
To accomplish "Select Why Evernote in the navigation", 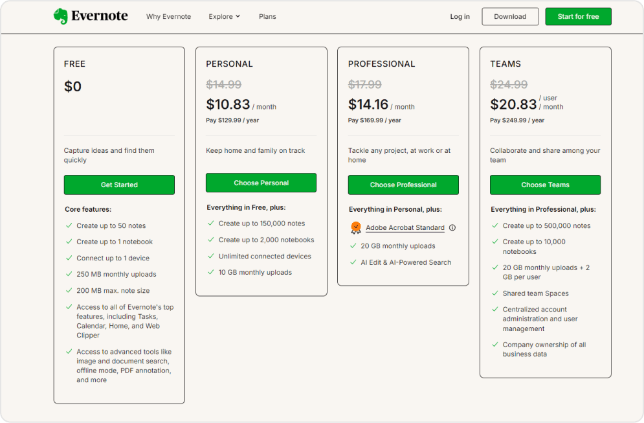I will coord(168,16).
